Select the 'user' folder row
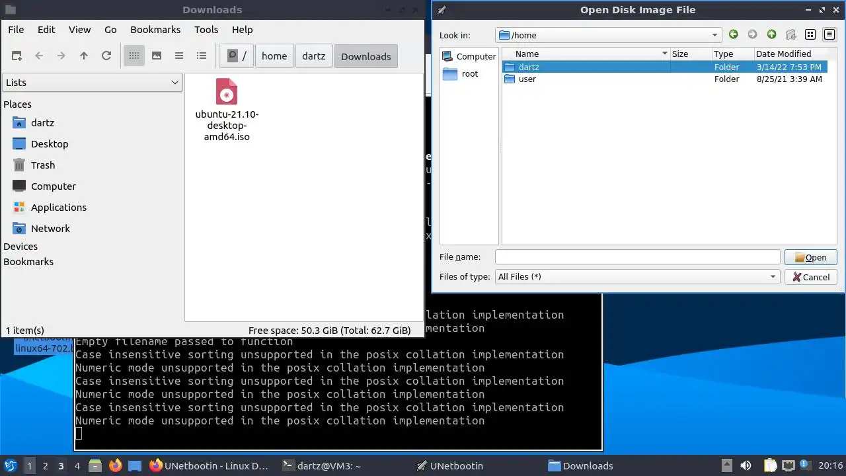The image size is (846, 476). pyautogui.click(x=664, y=79)
